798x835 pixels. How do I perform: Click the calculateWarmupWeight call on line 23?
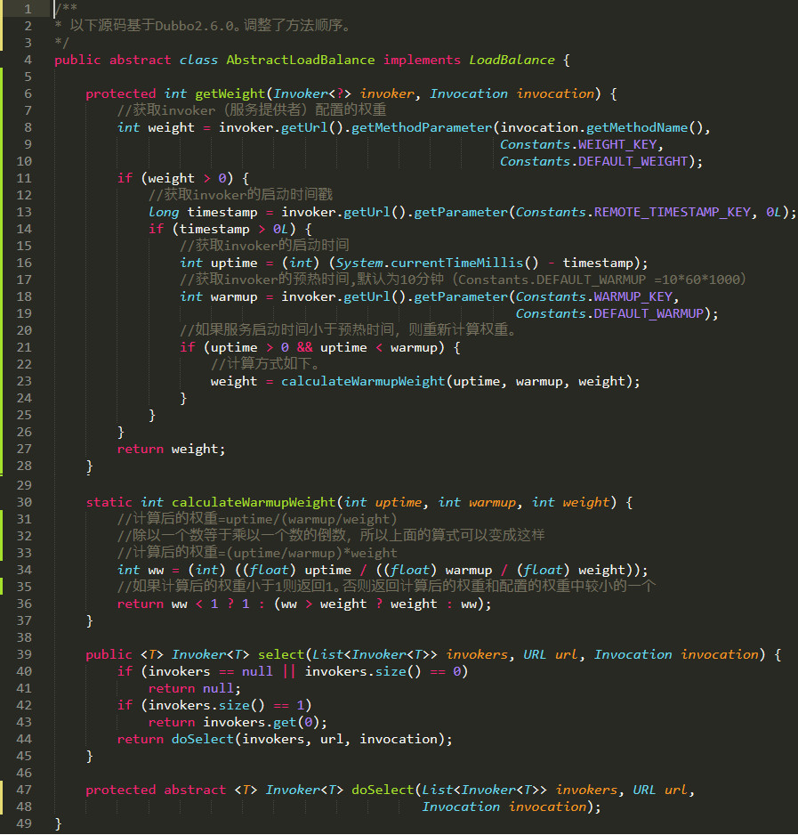coord(363,381)
